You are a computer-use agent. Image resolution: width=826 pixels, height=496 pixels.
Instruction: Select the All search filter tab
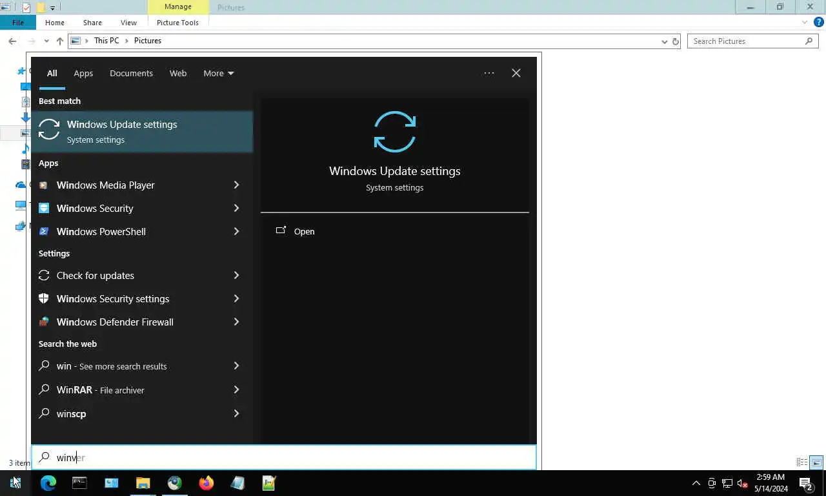point(52,74)
